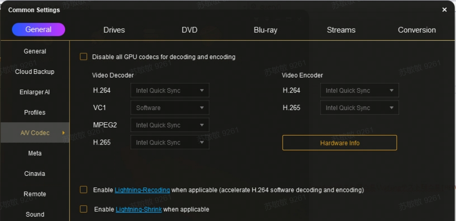Screen dimensions: 456x221
Task: Open Enlarger AI settings in sidebar
Action: tap(35, 92)
